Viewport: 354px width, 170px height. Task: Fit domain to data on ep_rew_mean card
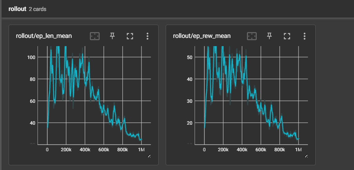point(252,36)
